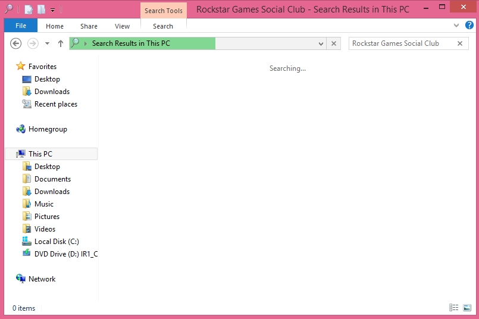Open the File menu
The width and height of the screenshot is (479, 319).
click(21, 26)
